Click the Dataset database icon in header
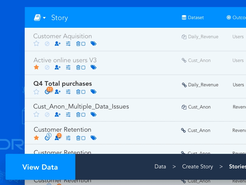 [184, 18]
